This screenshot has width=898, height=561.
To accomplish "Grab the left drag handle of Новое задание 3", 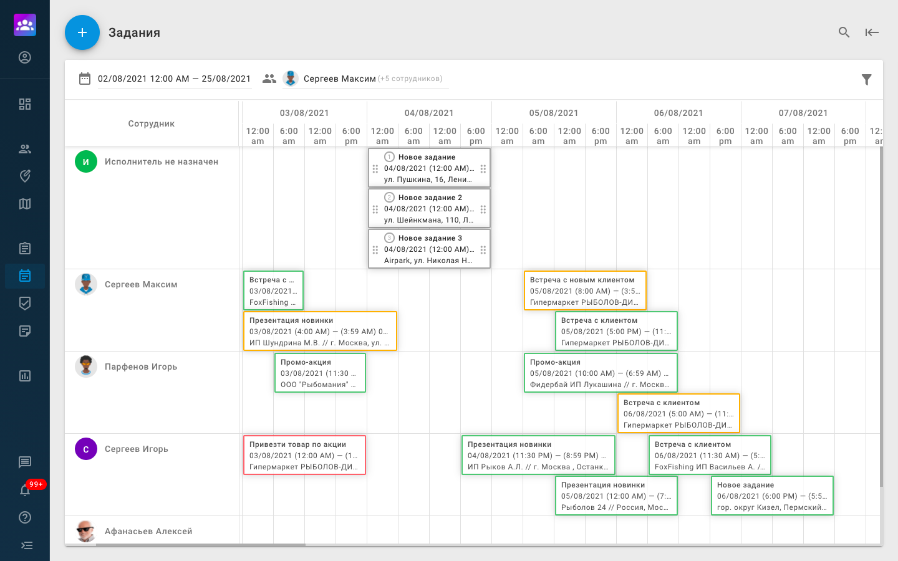I will (x=375, y=250).
